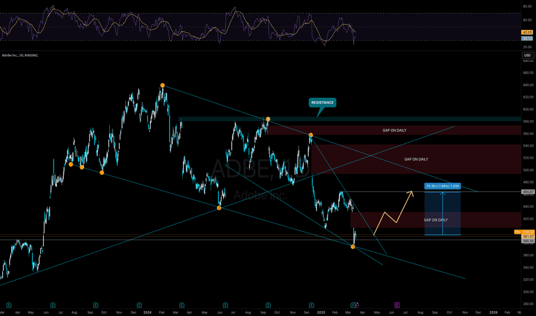Click the 385.55 price axis label

click(527, 241)
